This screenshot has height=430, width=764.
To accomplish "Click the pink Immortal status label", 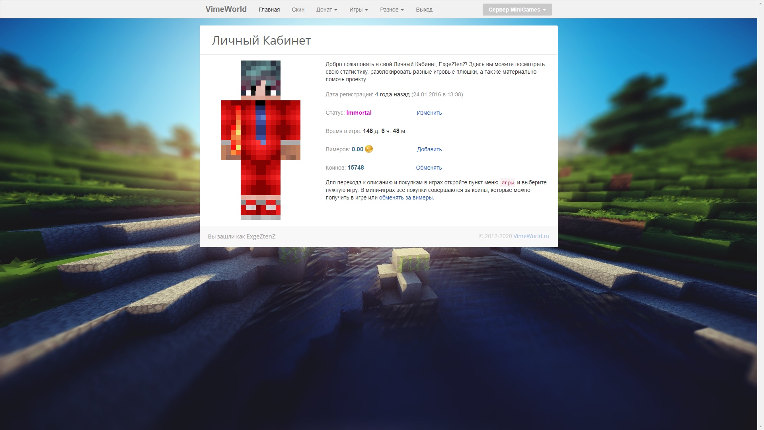I will pyautogui.click(x=359, y=113).
